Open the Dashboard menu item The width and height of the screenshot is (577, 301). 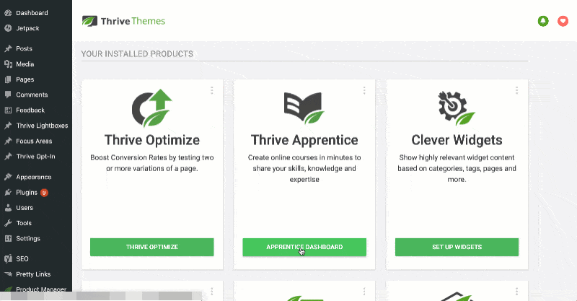31,13
